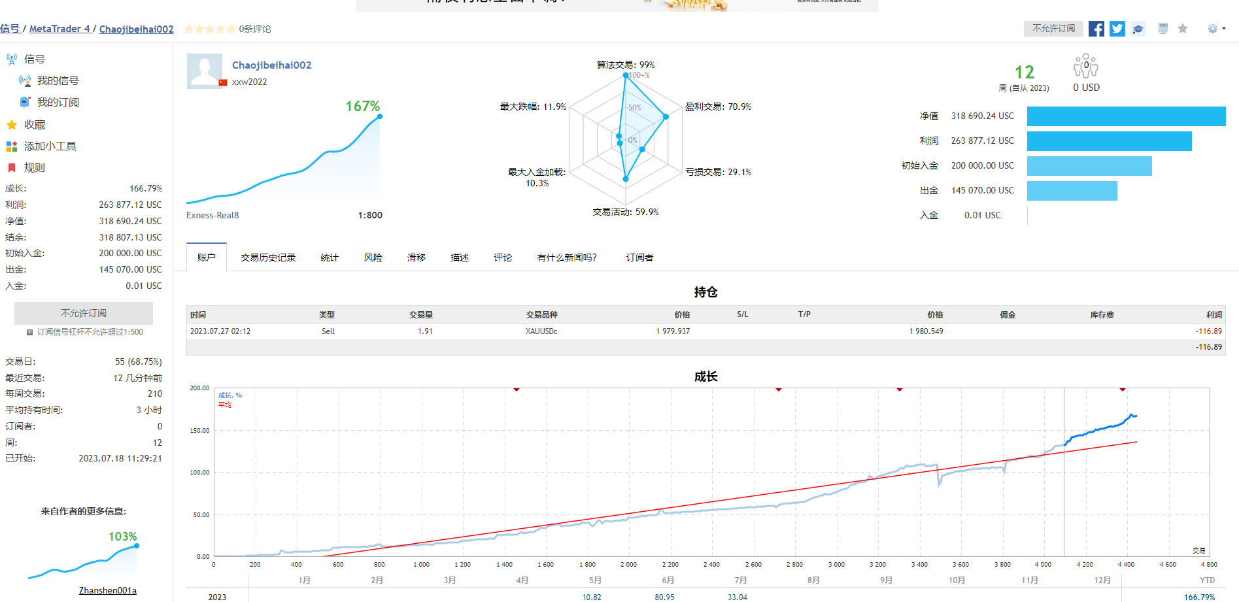Switch to the 统计 tab

coord(330,258)
